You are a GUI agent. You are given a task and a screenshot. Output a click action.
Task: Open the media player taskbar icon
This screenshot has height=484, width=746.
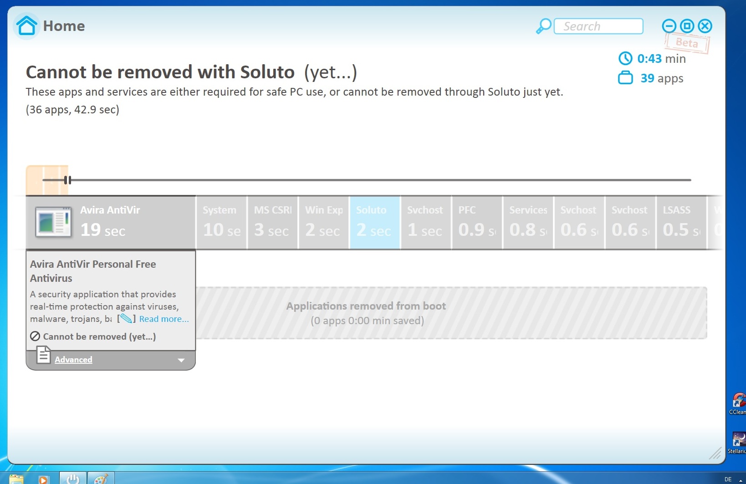click(x=43, y=479)
